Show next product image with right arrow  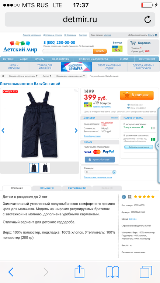click(76, 130)
